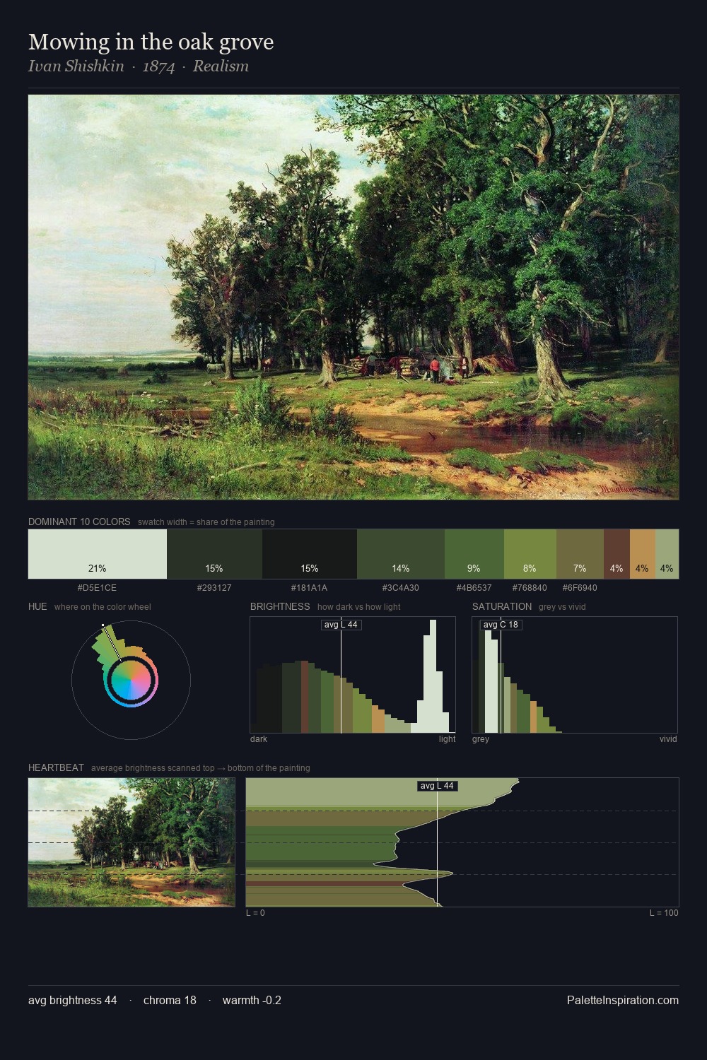
Task: Click the 'grey' axis label
Action: 481,739
